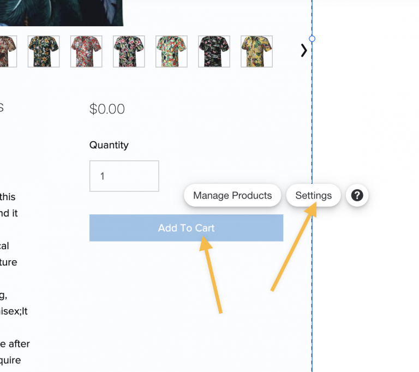
Task: Select the black shirt with pink flowers thumbnail
Action: pyautogui.click(x=129, y=51)
